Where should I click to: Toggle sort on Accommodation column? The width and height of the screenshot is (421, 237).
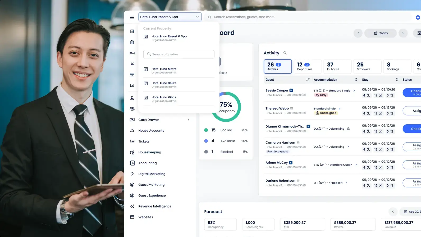356,80
